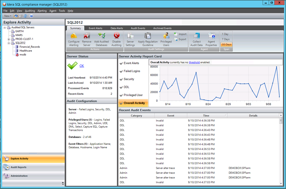Open Agent Properties
Image resolution: width=286 pixels, height=189 pixels.
[211, 36]
